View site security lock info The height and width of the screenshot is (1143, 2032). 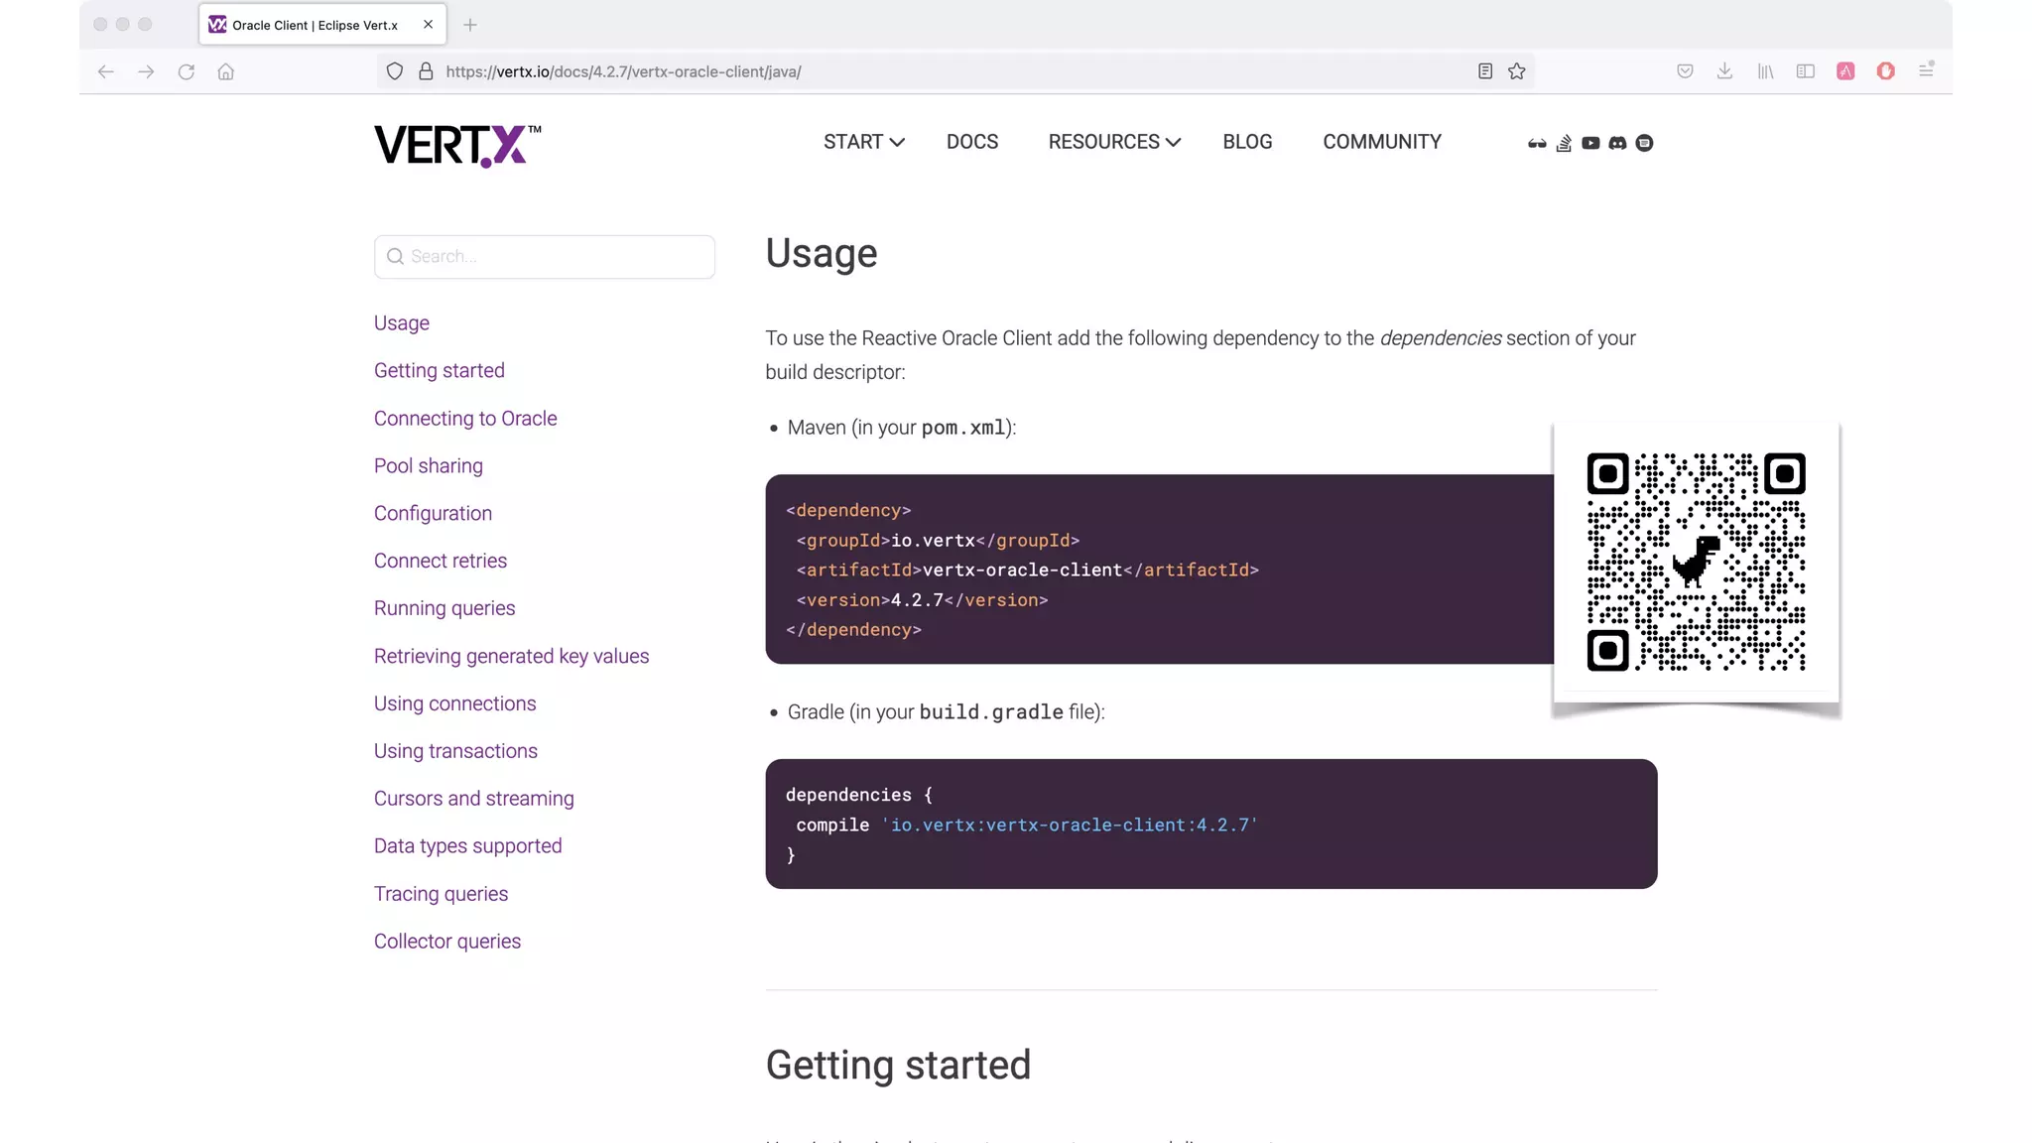[x=426, y=71]
